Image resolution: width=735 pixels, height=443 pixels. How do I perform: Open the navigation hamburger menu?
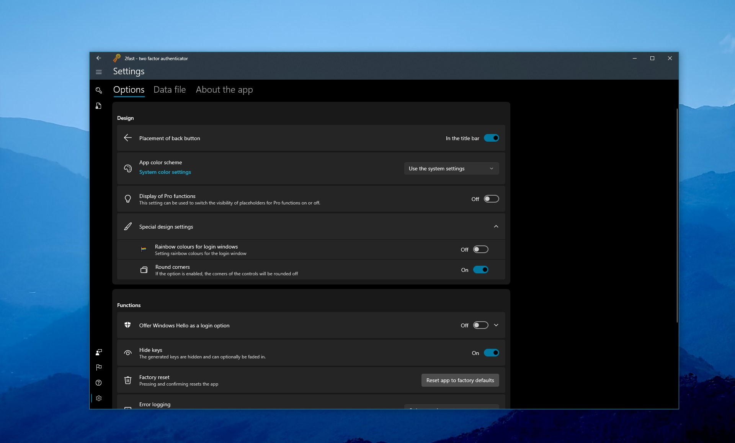coord(99,72)
